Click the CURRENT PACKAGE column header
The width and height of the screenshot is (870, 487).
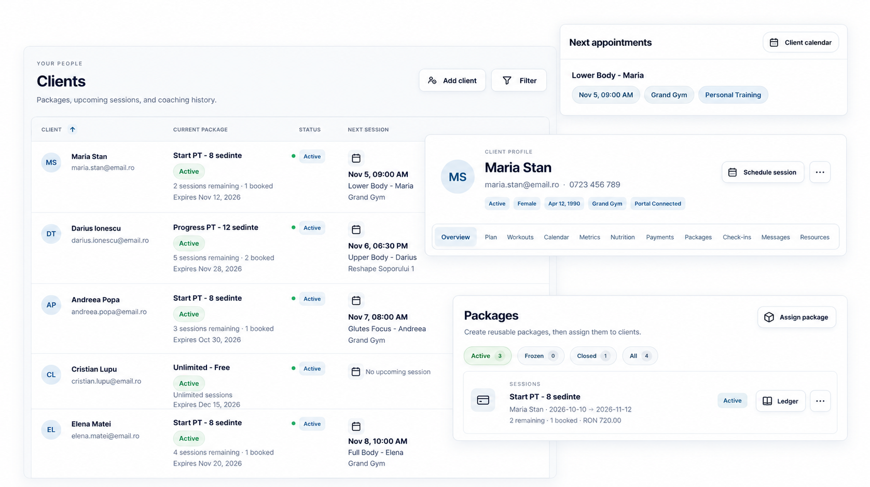click(x=200, y=130)
